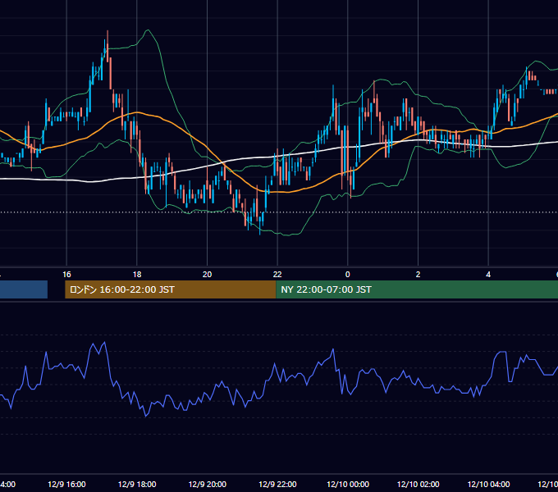Click the 4 hour label on price chart
Viewport: 558px width, 492px height.
(488, 275)
